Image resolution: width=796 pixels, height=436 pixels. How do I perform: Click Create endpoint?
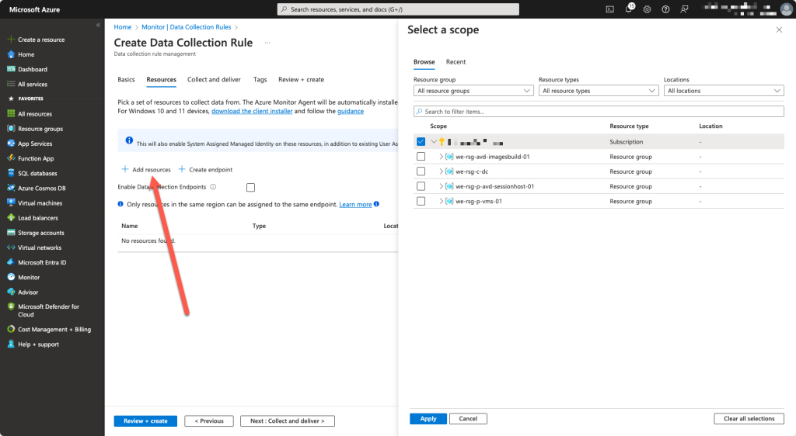205,170
